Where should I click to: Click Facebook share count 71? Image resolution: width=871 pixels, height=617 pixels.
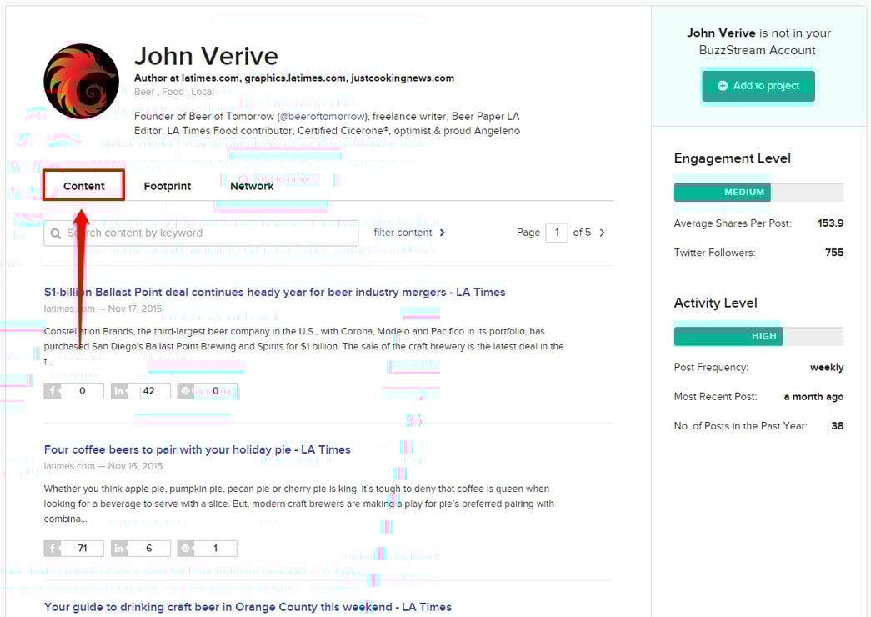74,548
